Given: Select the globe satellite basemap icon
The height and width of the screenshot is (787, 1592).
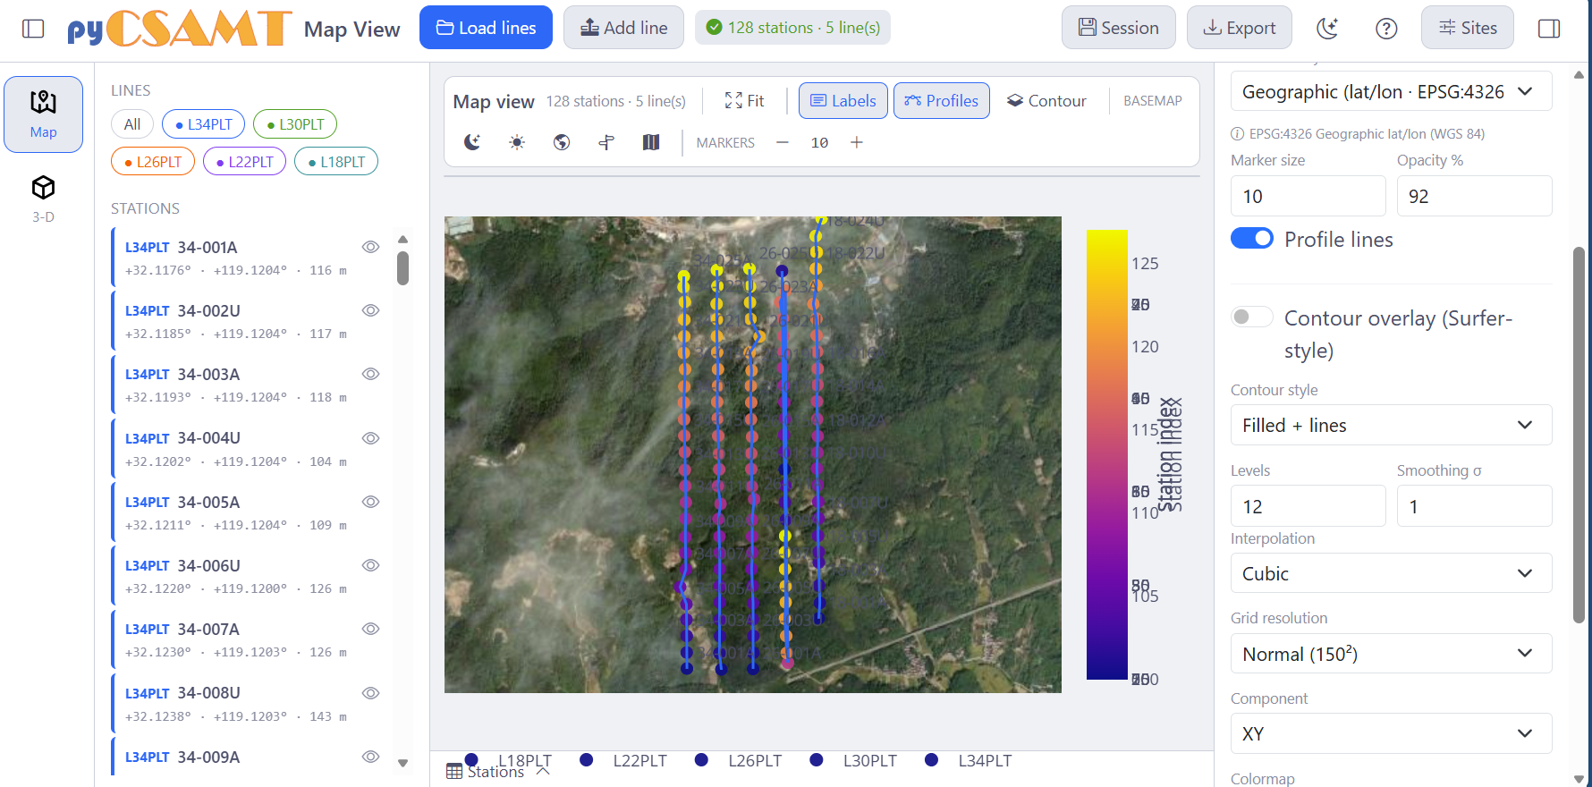Looking at the screenshot, I should [x=562, y=142].
